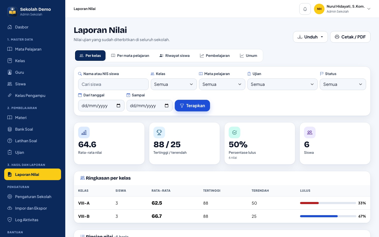Open the Pembelajaran tab
The image size is (379, 237).
coord(215,56)
